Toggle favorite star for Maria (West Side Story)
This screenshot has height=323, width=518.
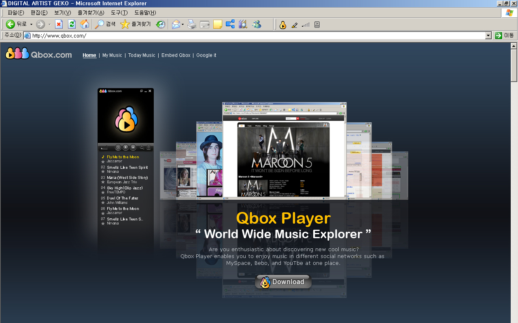coord(103,182)
